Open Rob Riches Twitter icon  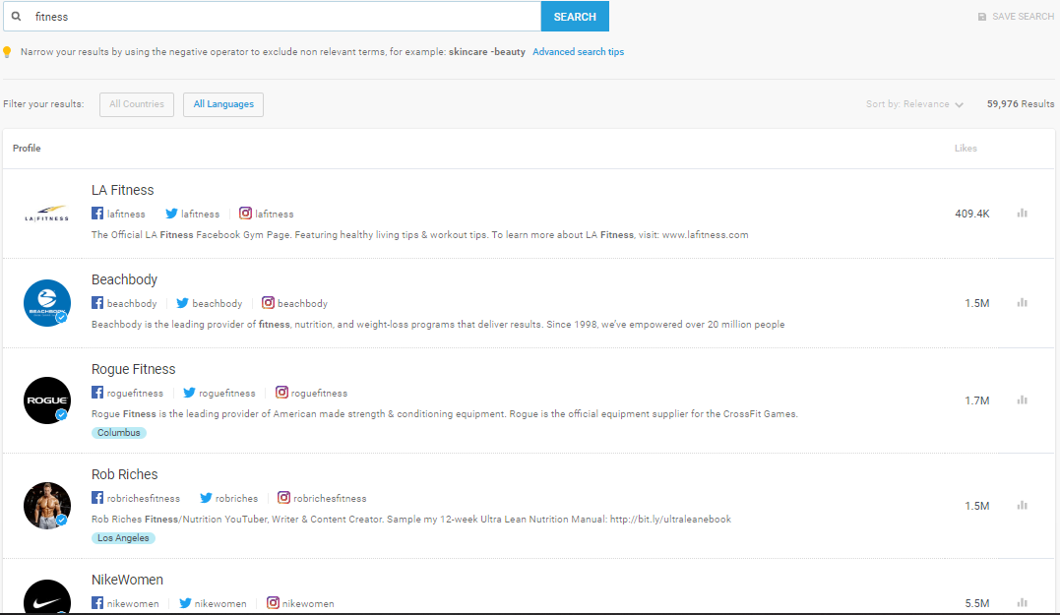[x=206, y=498]
